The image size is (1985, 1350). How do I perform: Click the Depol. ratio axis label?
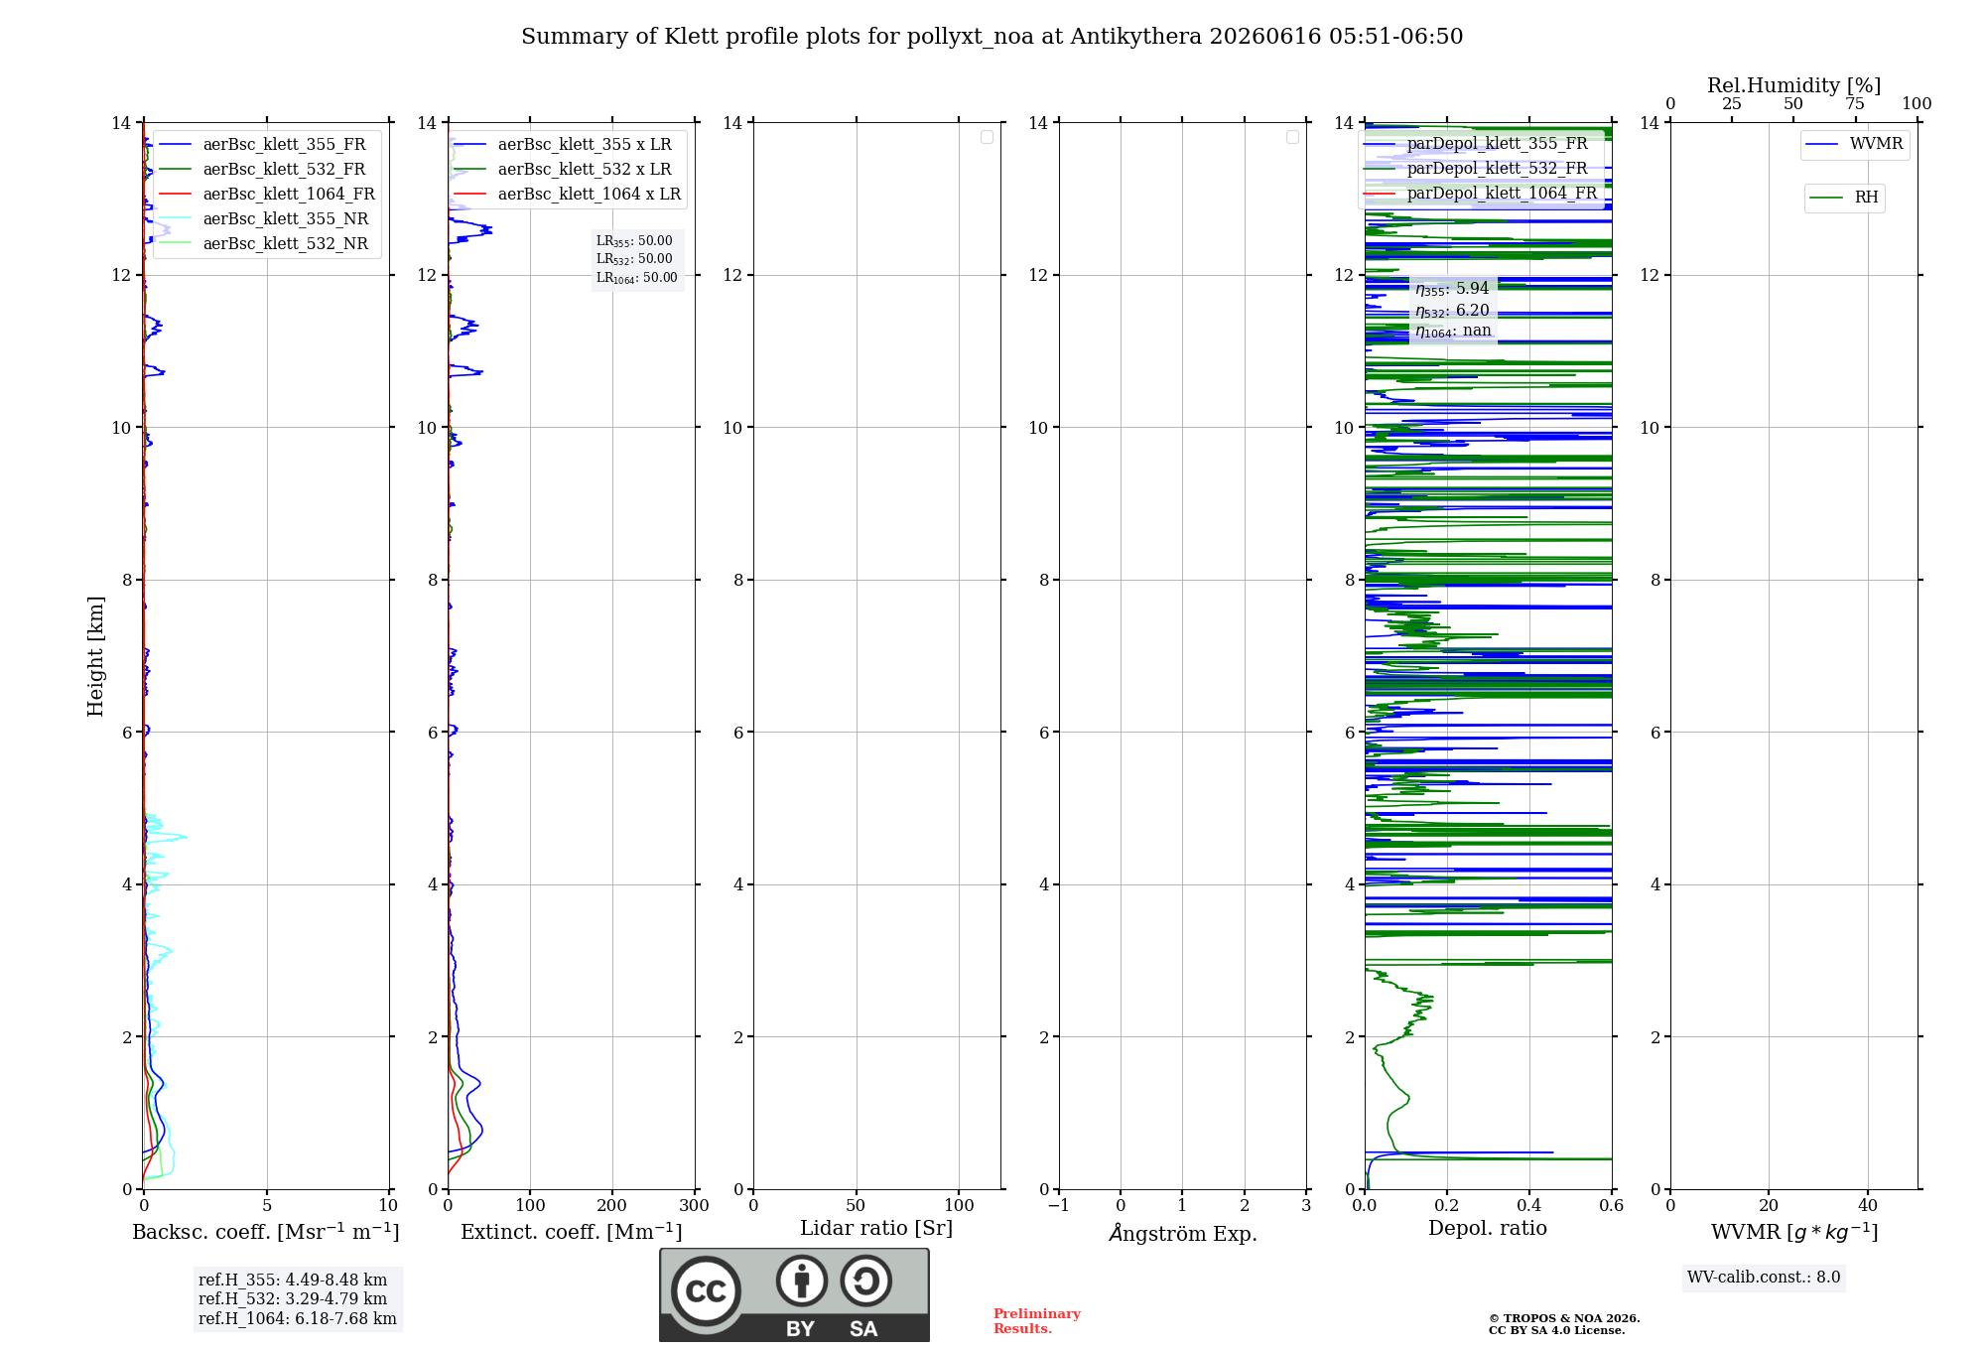click(x=1488, y=1229)
